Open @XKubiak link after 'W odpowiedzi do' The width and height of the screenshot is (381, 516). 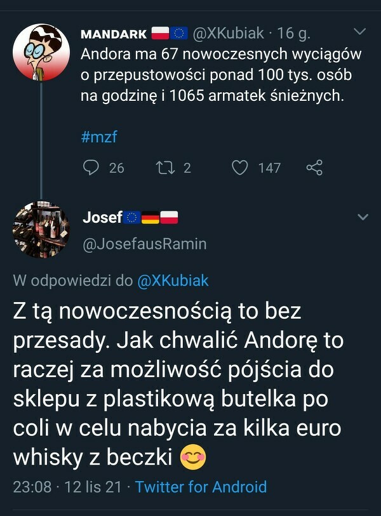point(173,281)
